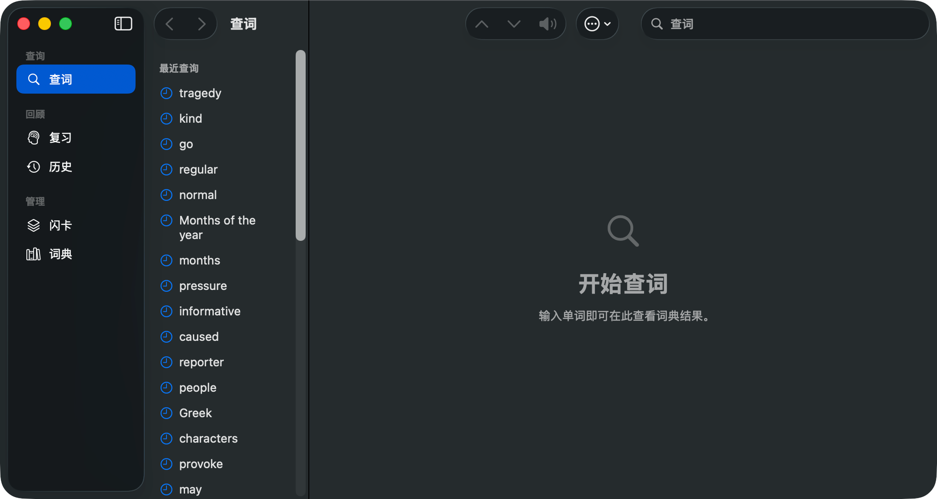Open the ellipsis options menu

click(x=597, y=24)
